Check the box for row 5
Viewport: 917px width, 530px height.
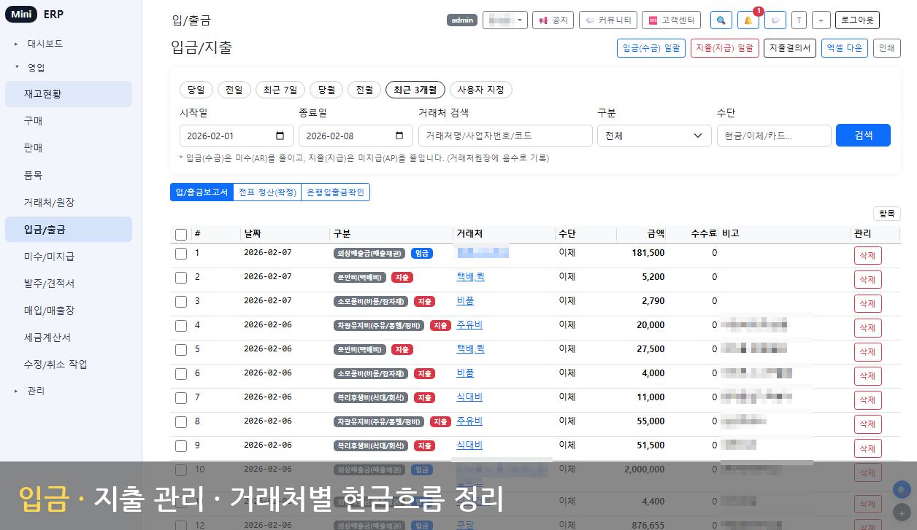182,350
